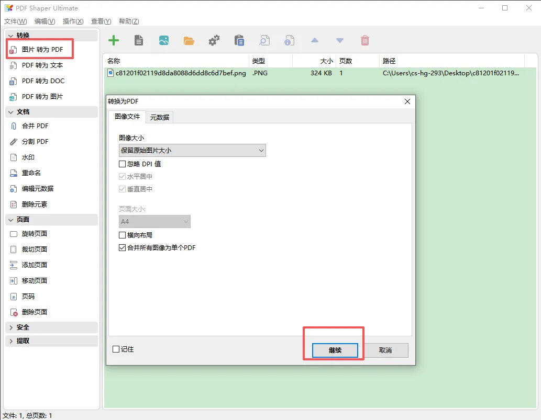This screenshot has width=541, height=420.
Task: Sort by the 名称 column header
Action: click(x=176, y=61)
